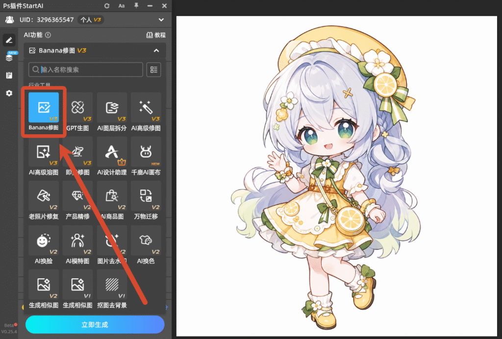Select the AI换色 tool
Screen dimensions: 502x339
[146, 241]
